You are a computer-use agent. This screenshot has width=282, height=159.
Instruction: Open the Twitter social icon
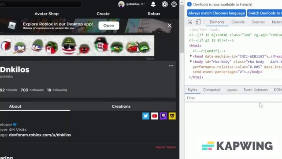146,116
